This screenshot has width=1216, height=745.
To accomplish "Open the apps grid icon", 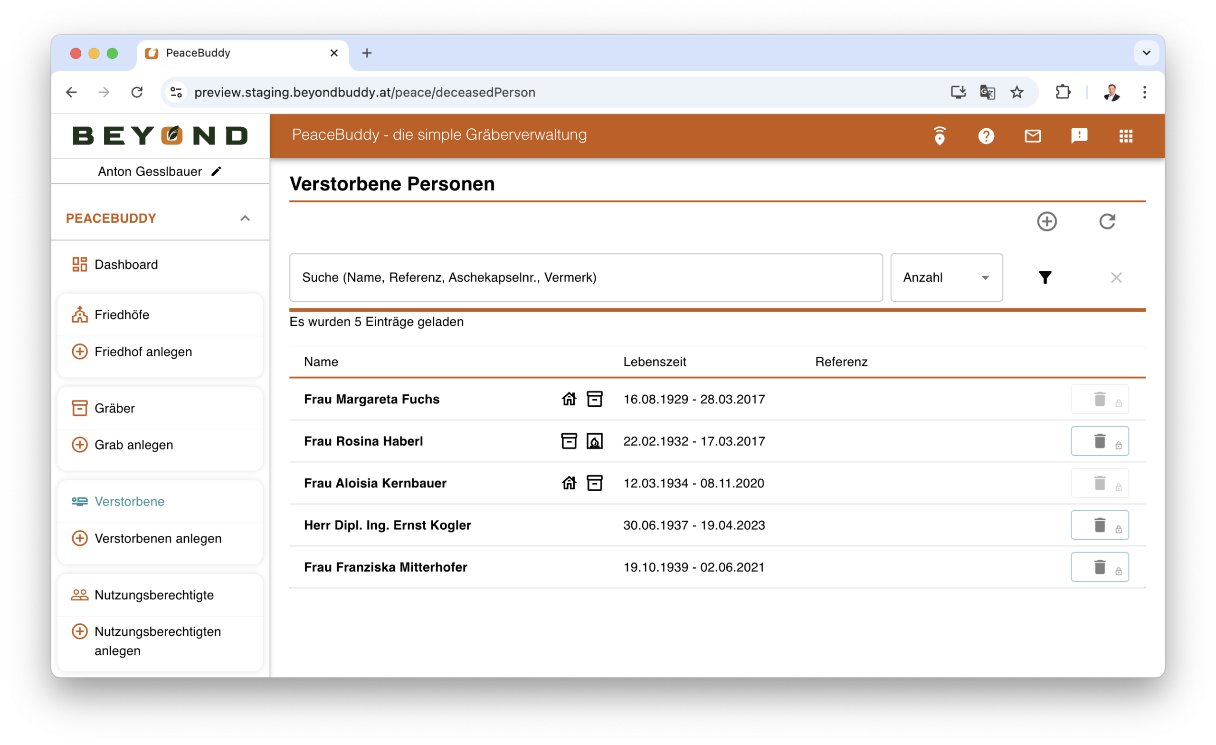I will 1126,136.
